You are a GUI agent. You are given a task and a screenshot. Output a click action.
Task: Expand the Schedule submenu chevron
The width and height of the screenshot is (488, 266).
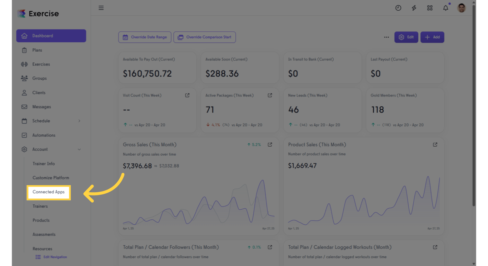click(79, 121)
